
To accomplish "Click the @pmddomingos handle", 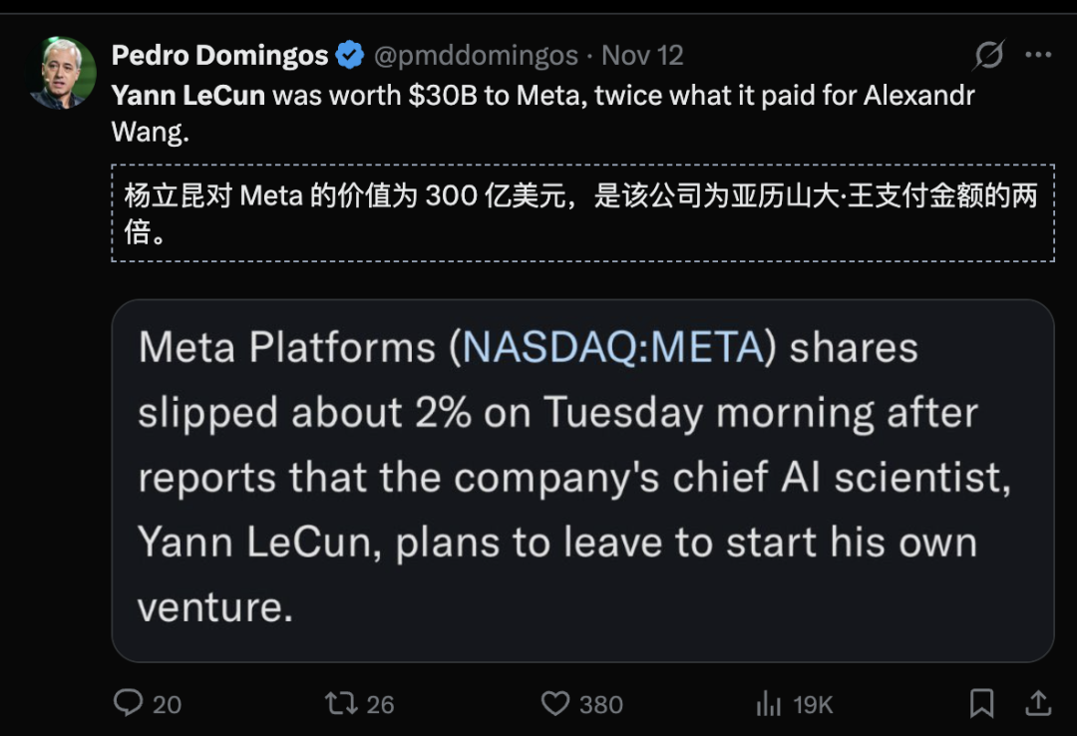I will click(476, 56).
